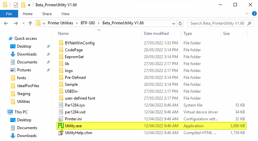Click the New folder quick access icon

[x=23, y=5]
